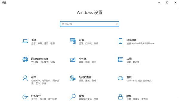The width and height of the screenshot is (179, 112).
Task: Open the 帐户 person icon
Action: (25, 78)
